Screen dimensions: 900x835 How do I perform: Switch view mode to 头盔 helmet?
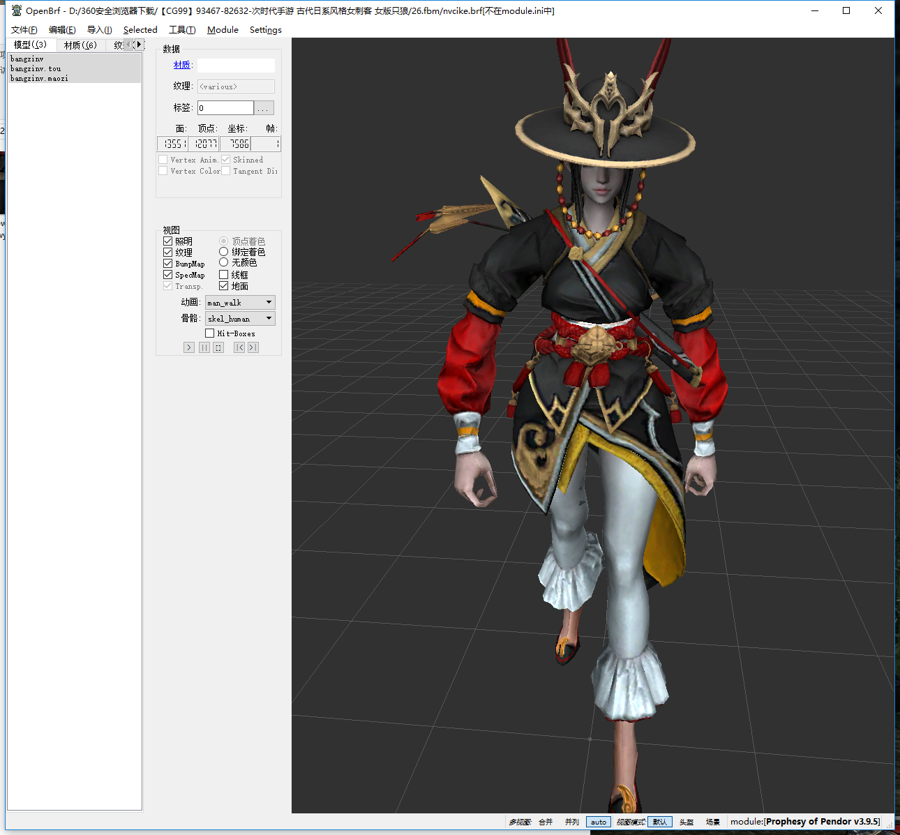point(687,822)
